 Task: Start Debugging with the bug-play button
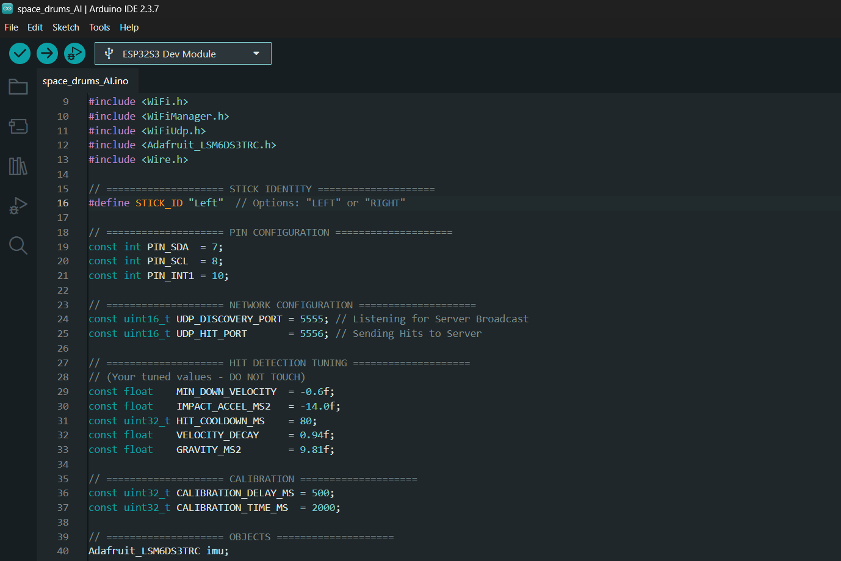point(74,54)
